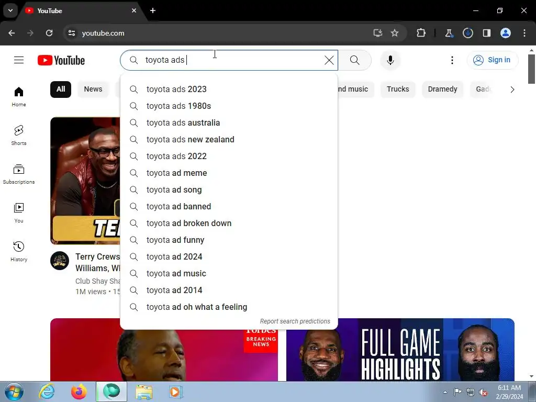Open History in the sidebar
Image resolution: width=536 pixels, height=402 pixels.
point(19,251)
